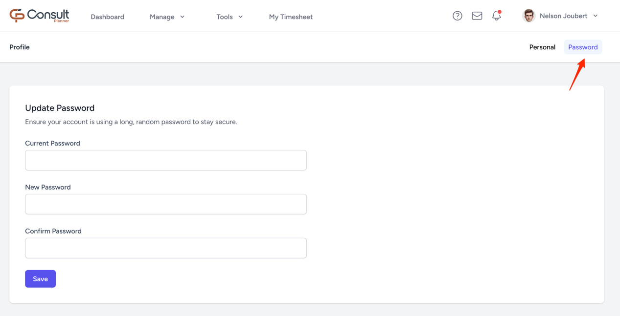Screen dimensions: 620x316
Task: Click into the New Password field
Action: [x=165, y=204]
